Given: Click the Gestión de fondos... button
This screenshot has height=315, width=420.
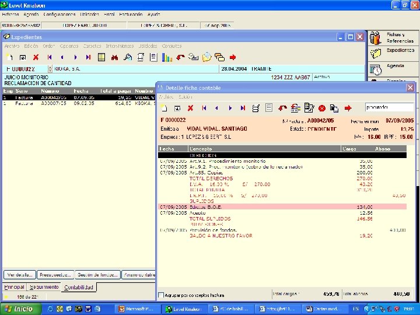Looking at the screenshot, I should click(x=97, y=275).
